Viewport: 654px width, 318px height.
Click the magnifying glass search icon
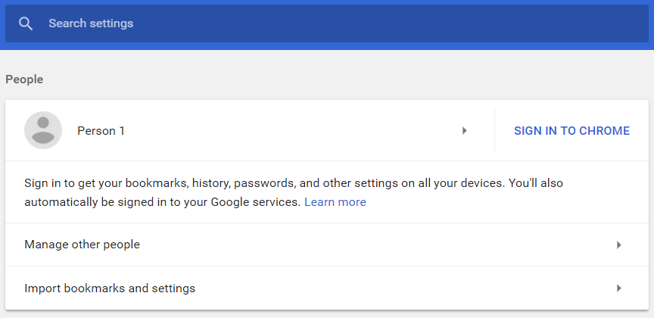coord(26,23)
